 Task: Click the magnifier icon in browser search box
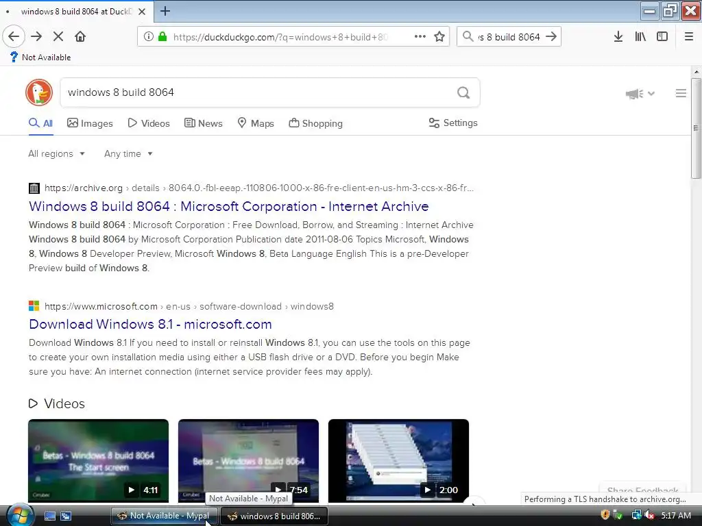pyautogui.click(x=468, y=36)
